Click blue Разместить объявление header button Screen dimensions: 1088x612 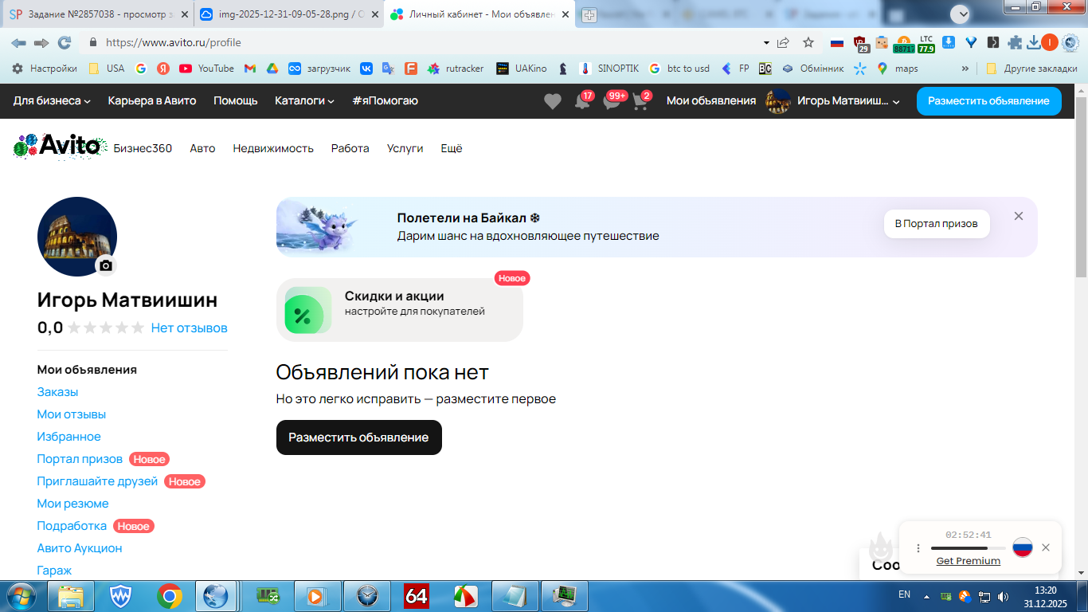pos(989,101)
